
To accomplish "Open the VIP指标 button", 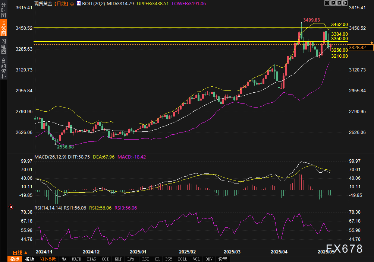I will click(48, 259).
